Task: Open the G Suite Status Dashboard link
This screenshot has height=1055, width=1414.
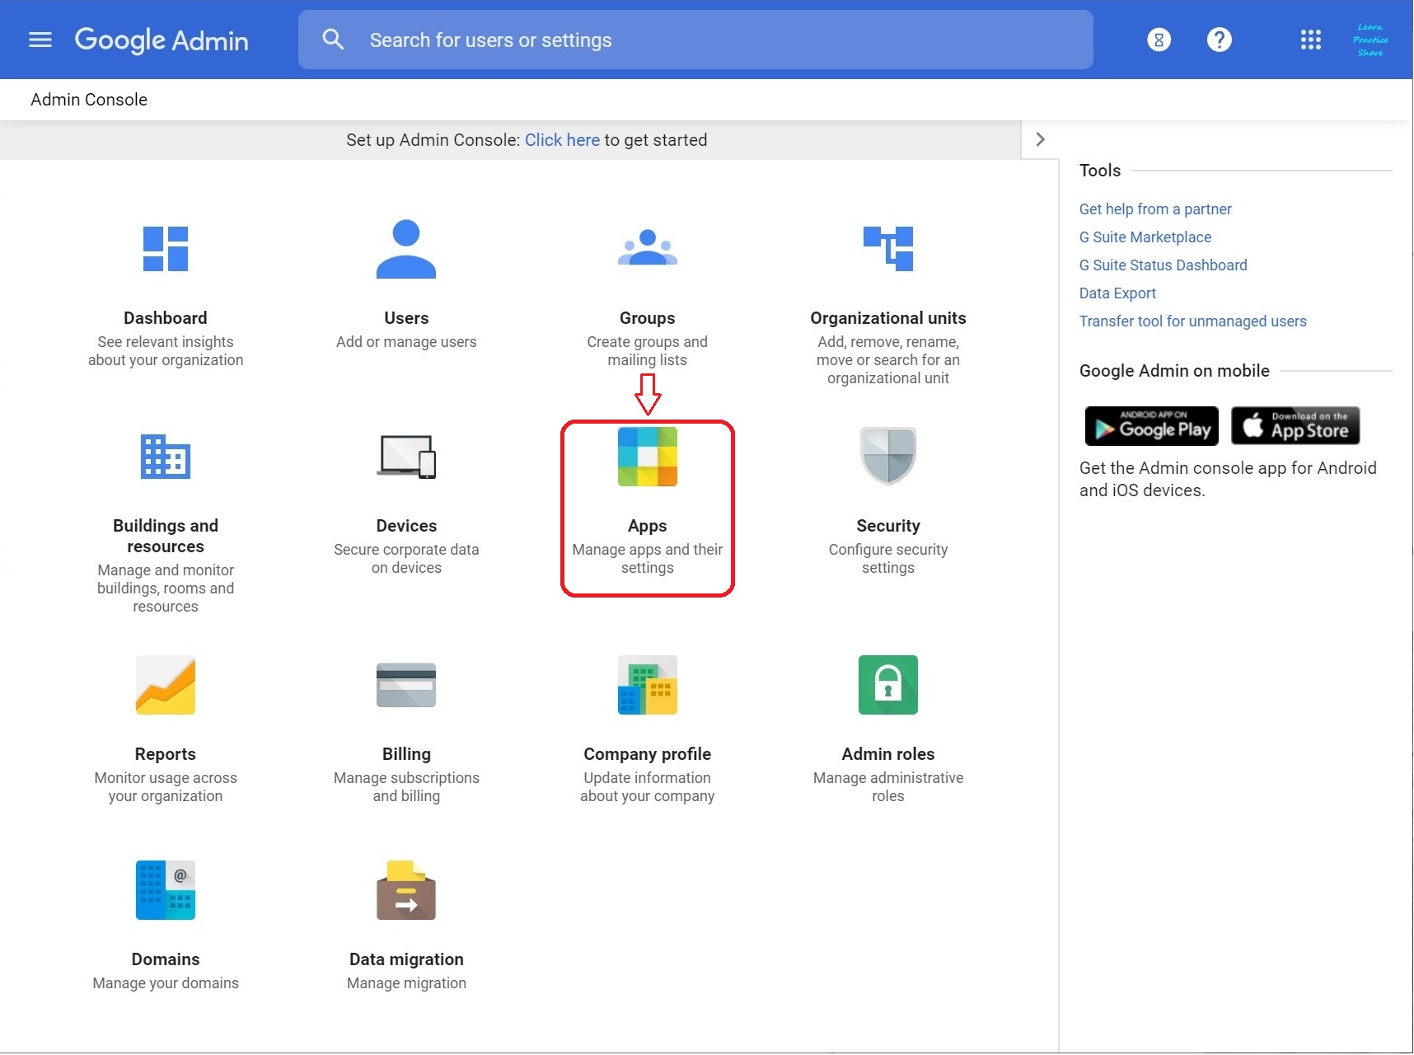Action: [x=1164, y=265]
